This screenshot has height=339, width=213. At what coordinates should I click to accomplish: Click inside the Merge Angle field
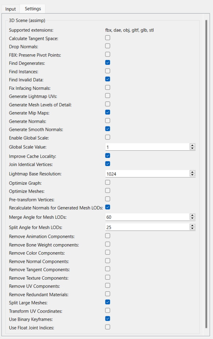click(146, 217)
